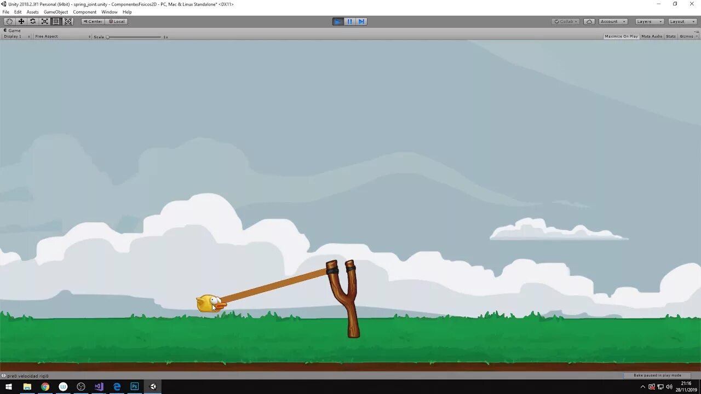
Task: Toggle pivot mode Center button
Action: pos(93,21)
